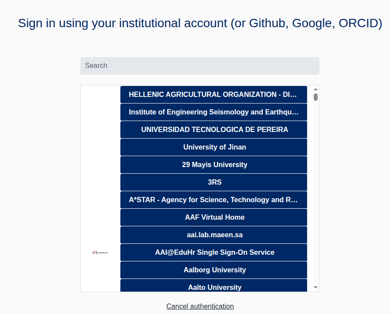Image resolution: width=391 pixels, height=314 pixels.
Task: Select Aalto University
Action: tap(214, 286)
